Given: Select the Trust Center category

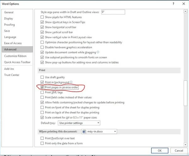Looking at the screenshot, I should (12, 75).
